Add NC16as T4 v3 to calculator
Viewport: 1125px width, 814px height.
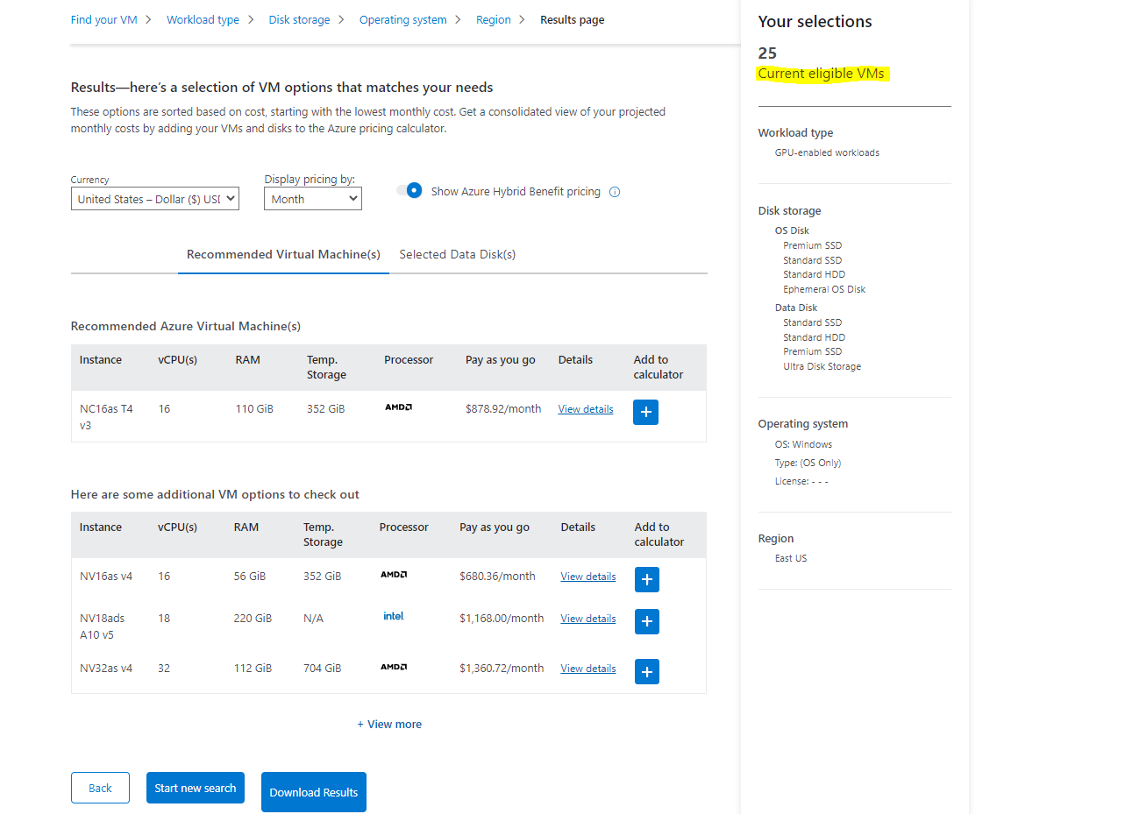coord(645,412)
